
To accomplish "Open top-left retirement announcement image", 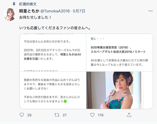I will pyautogui.click(x=53, y=53).
